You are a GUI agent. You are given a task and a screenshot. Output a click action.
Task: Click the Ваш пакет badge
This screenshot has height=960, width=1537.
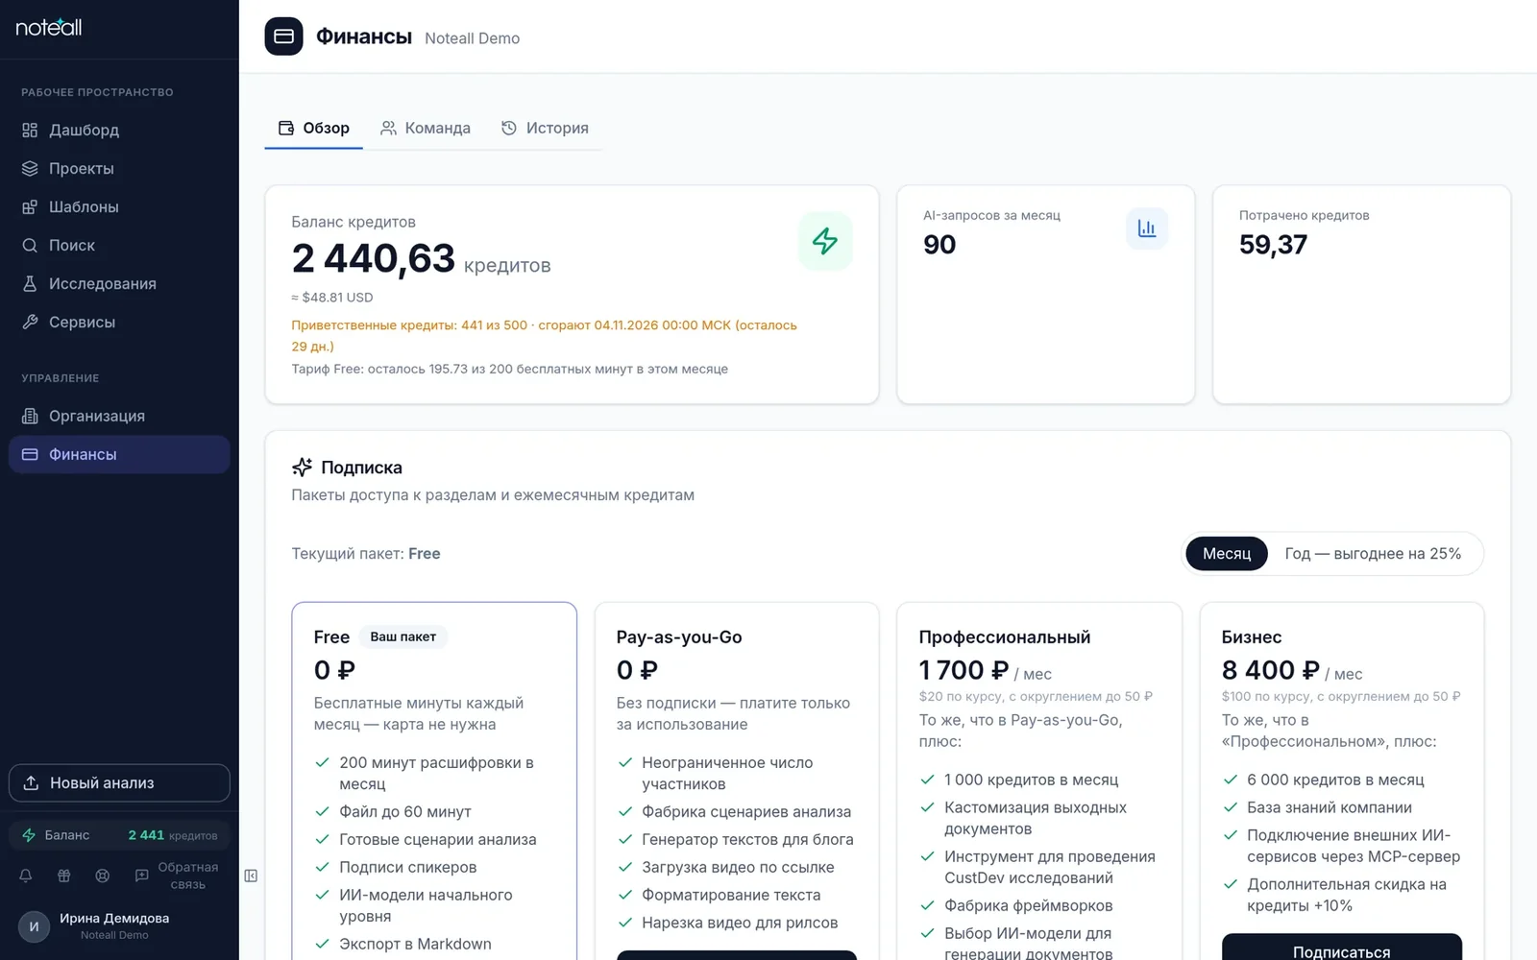click(403, 636)
